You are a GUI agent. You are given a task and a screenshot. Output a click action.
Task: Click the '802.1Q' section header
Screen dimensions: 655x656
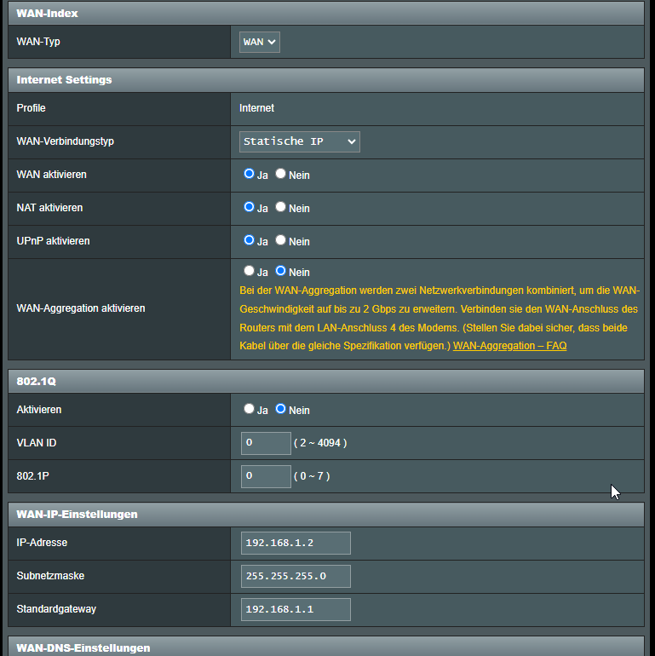click(x=326, y=381)
